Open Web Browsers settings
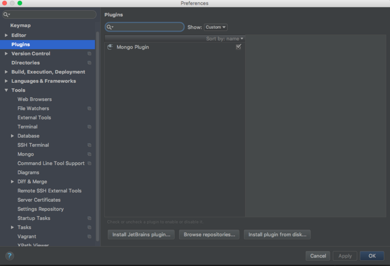 (35, 99)
